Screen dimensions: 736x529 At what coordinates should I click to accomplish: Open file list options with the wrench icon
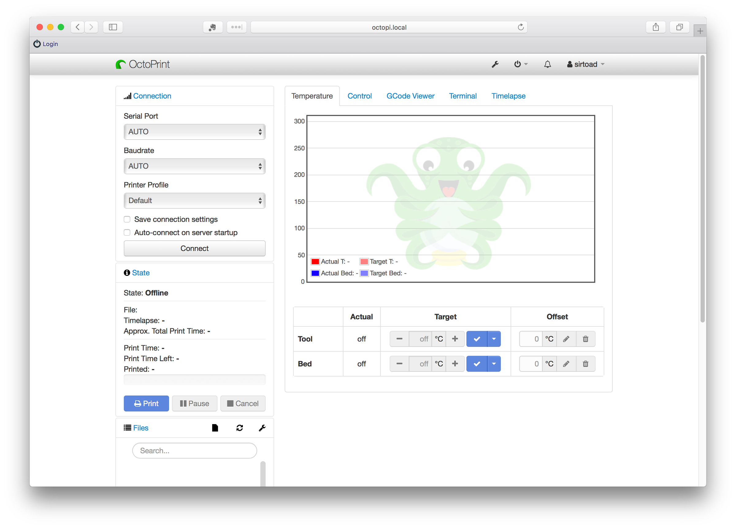pyautogui.click(x=262, y=428)
